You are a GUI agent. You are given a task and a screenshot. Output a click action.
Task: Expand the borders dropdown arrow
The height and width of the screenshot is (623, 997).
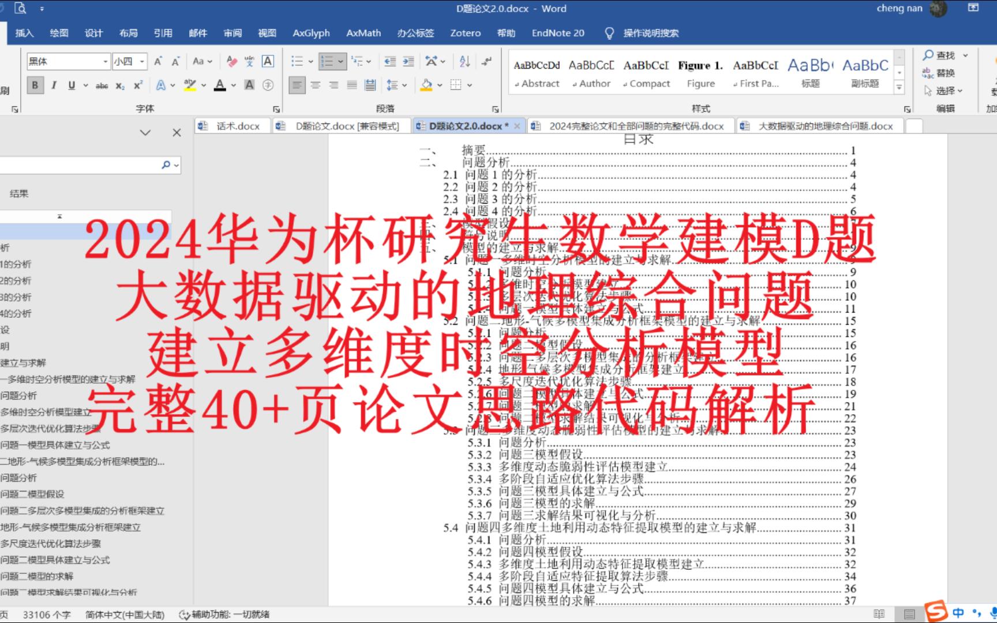[470, 85]
